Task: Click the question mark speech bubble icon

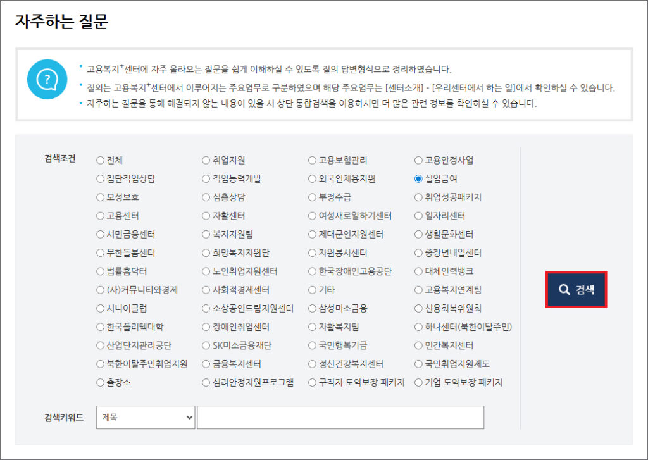Action: coord(47,79)
